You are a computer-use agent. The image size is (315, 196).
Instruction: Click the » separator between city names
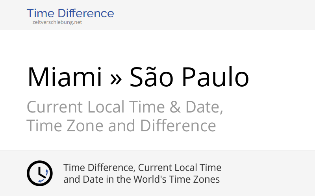pos(116,78)
